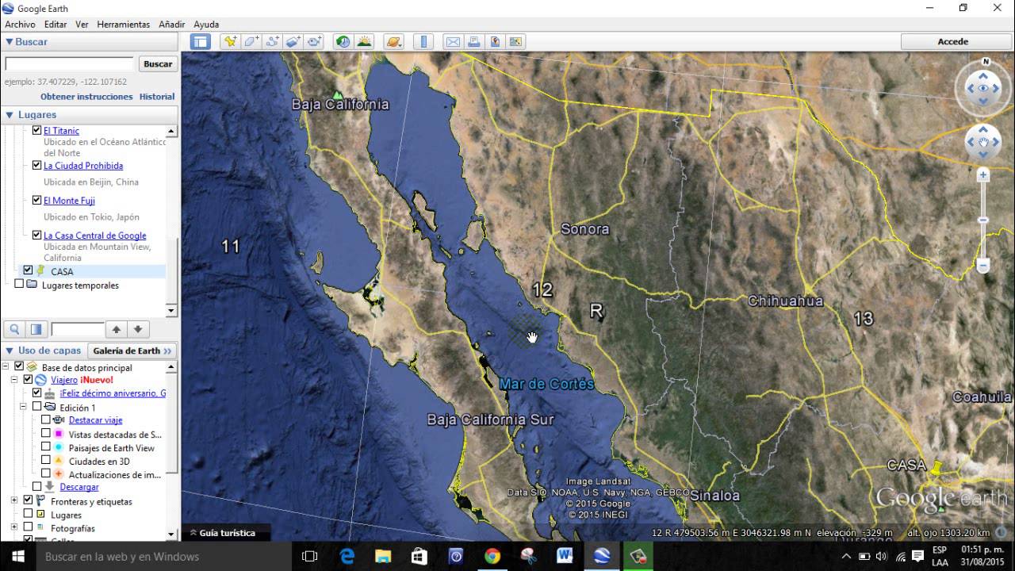The height and width of the screenshot is (571, 1015).
Task: Enable Lugares temporales checkbox
Action: (x=19, y=284)
